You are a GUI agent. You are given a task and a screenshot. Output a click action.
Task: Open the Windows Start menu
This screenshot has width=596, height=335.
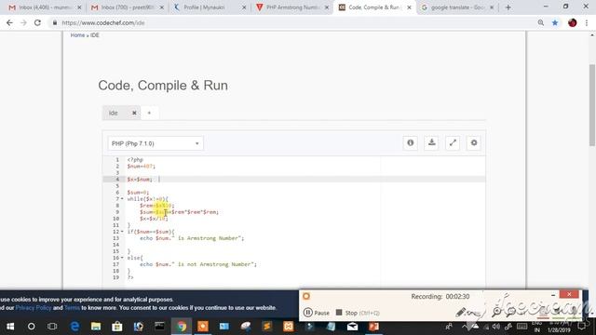point(10,327)
